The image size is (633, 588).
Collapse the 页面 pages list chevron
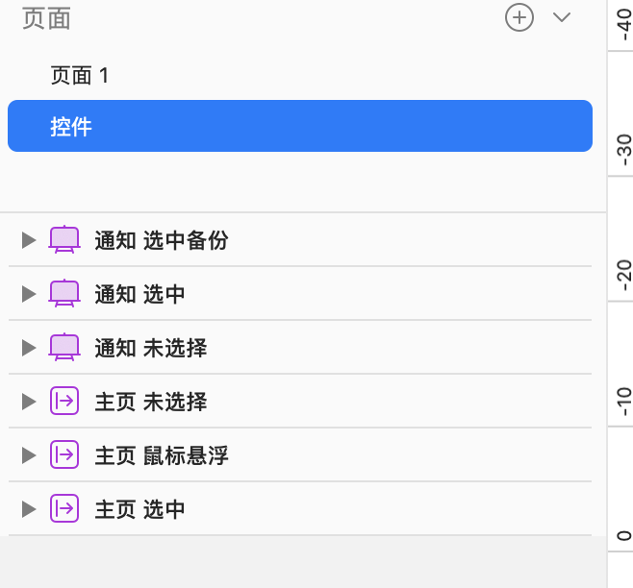coord(562,17)
